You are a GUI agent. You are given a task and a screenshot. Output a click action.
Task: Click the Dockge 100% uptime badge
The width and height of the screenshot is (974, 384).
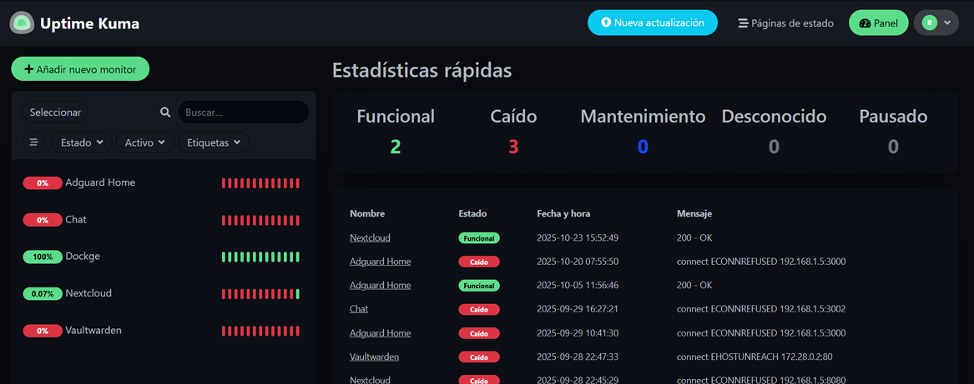43,257
